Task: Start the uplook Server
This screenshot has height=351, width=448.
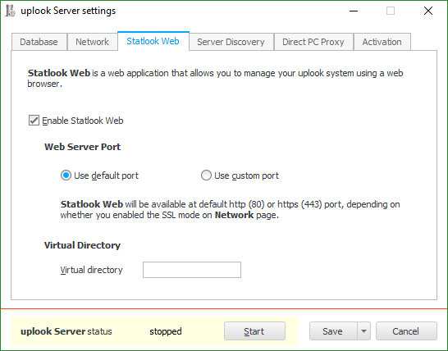Action: pos(254,331)
